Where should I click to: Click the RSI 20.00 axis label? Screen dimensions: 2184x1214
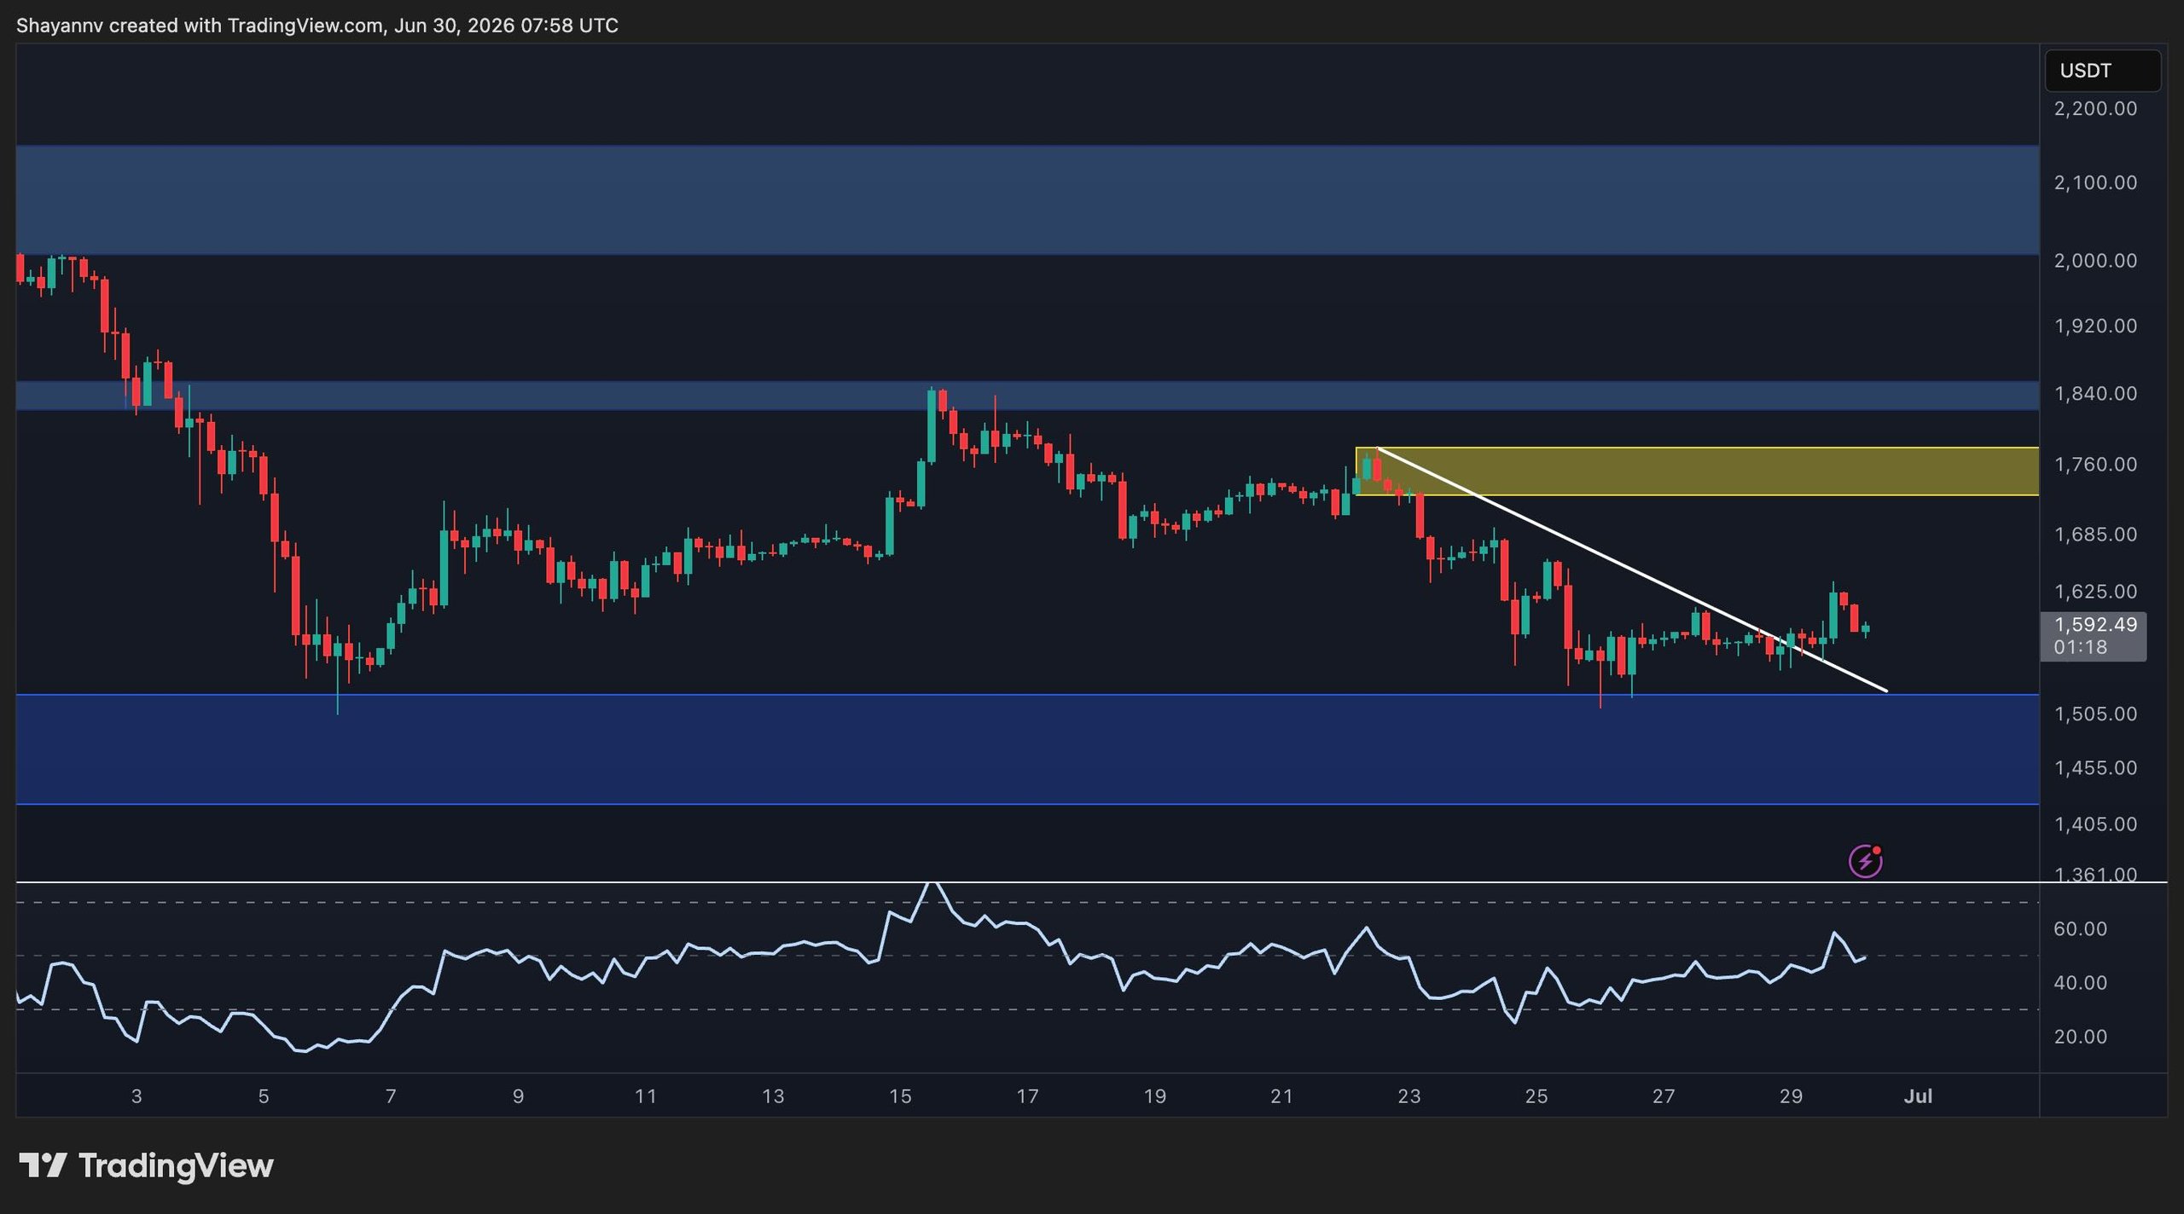click(2080, 1036)
